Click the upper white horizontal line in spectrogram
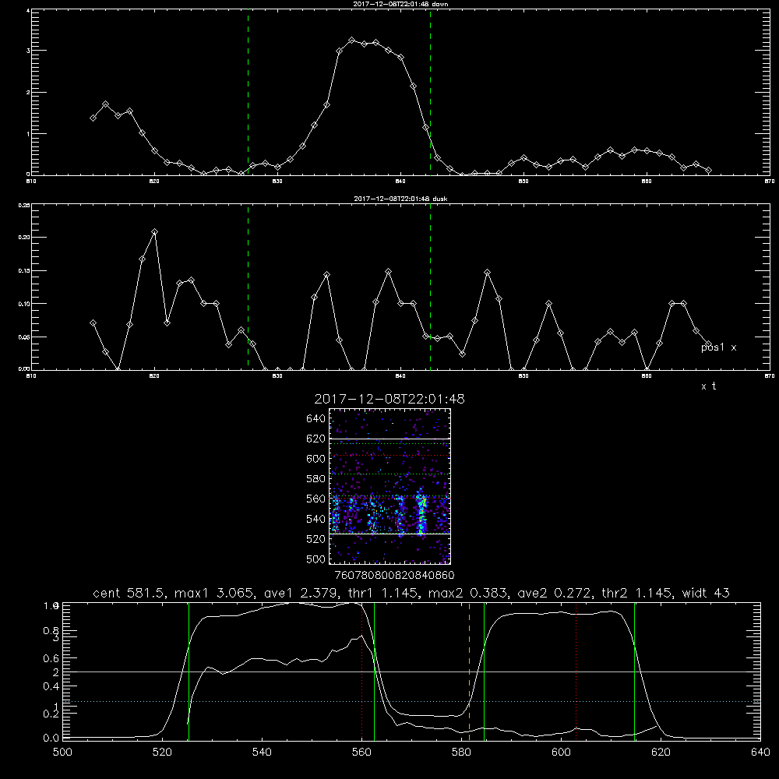The image size is (779, 779). (390, 439)
